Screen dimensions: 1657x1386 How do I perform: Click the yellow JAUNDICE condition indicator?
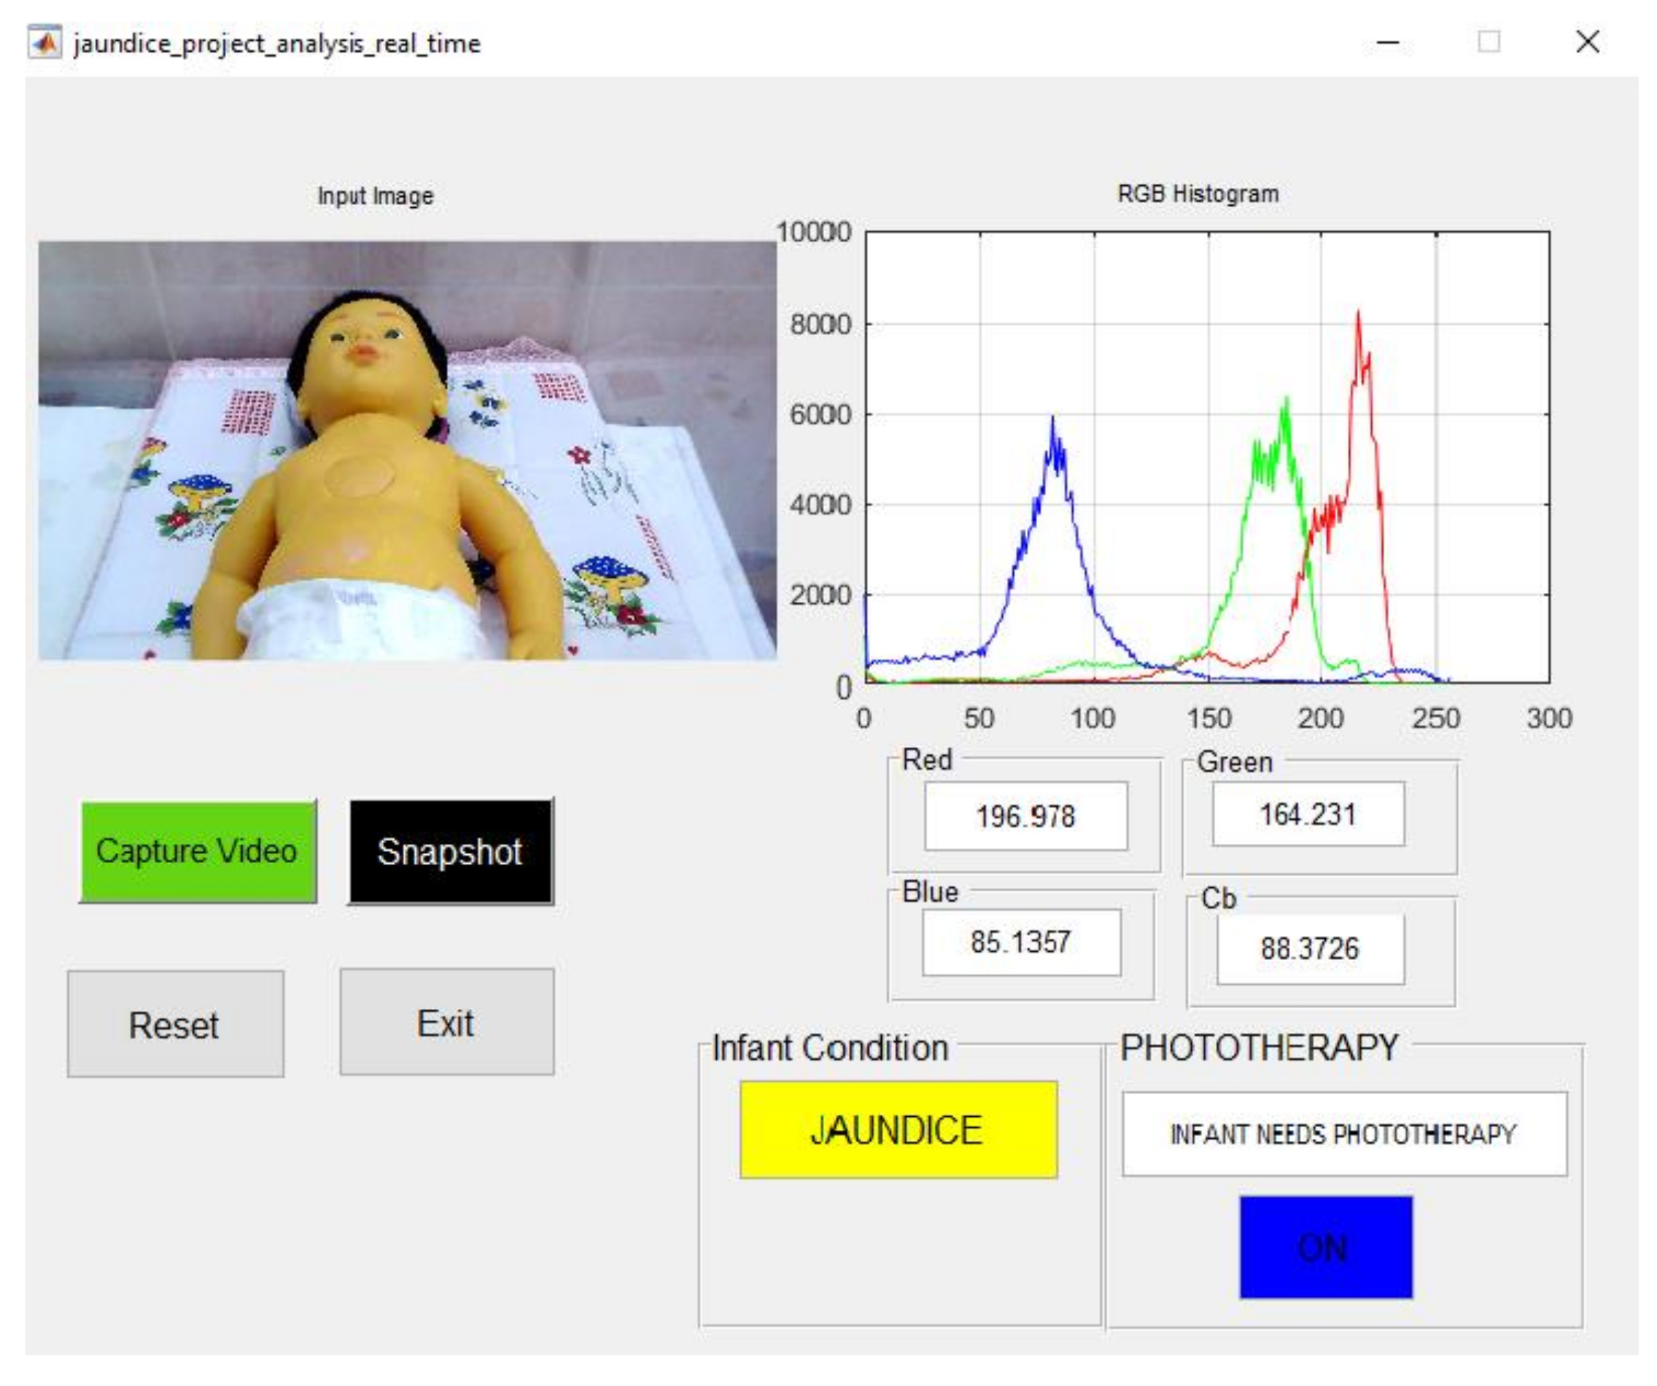click(898, 1130)
